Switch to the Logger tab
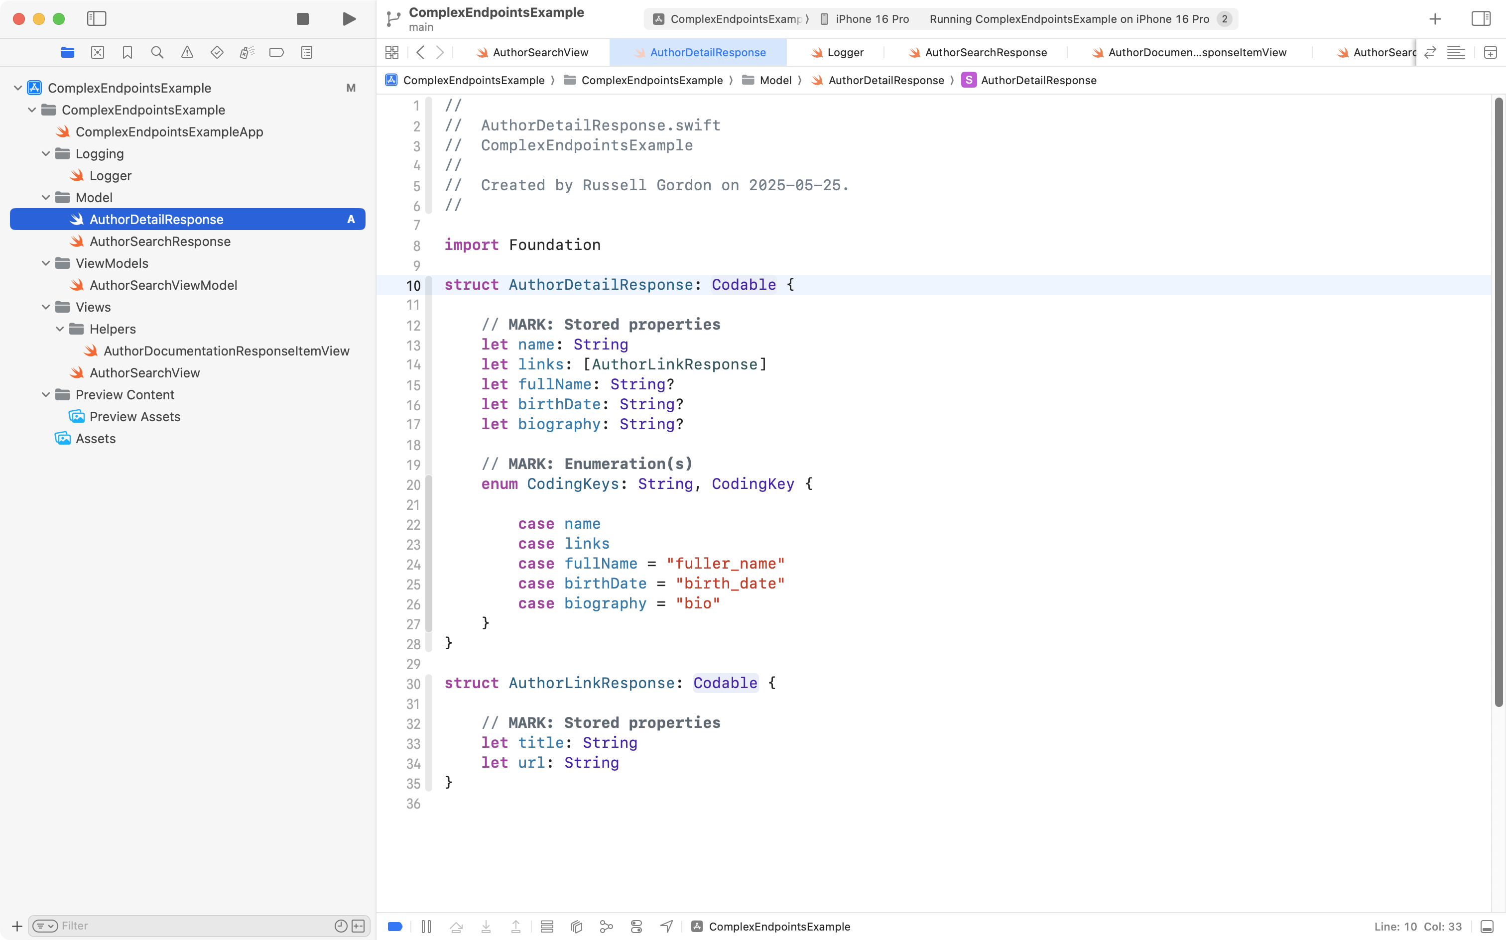1506x940 pixels. [845, 53]
